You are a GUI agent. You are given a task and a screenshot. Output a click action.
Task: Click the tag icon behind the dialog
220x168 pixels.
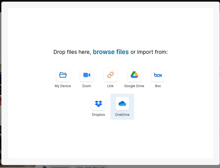(x=45, y=167)
